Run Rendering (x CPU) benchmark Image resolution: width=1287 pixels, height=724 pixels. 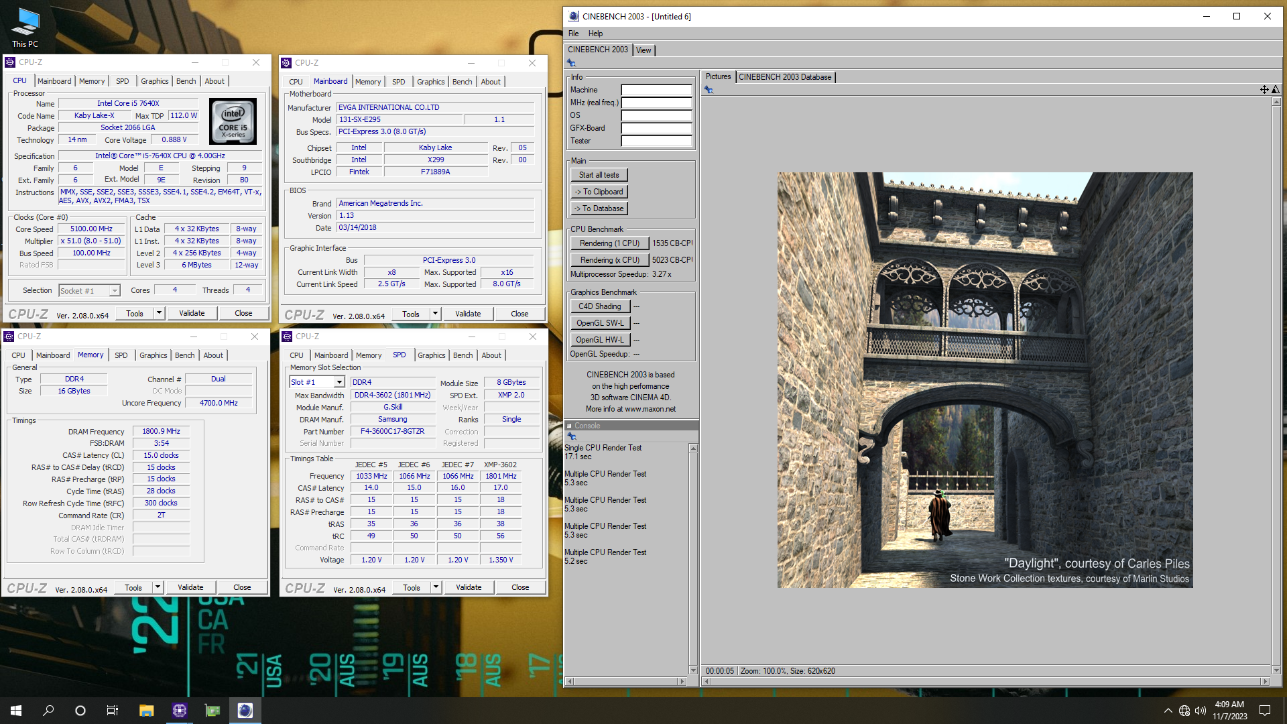coord(609,260)
